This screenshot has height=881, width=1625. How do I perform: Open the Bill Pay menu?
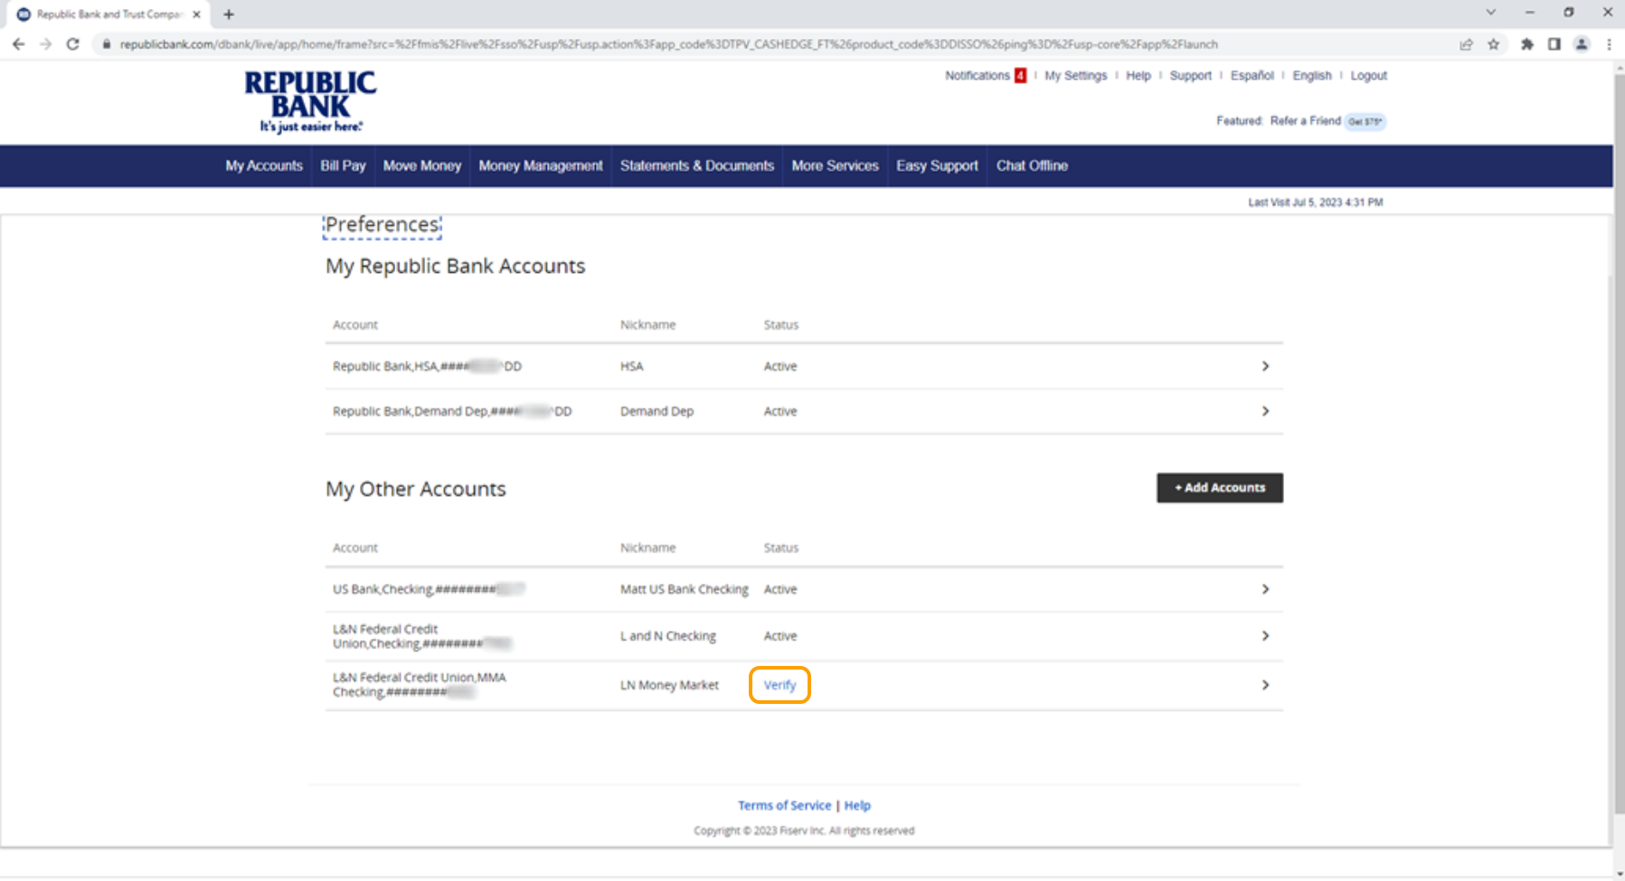click(x=343, y=166)
